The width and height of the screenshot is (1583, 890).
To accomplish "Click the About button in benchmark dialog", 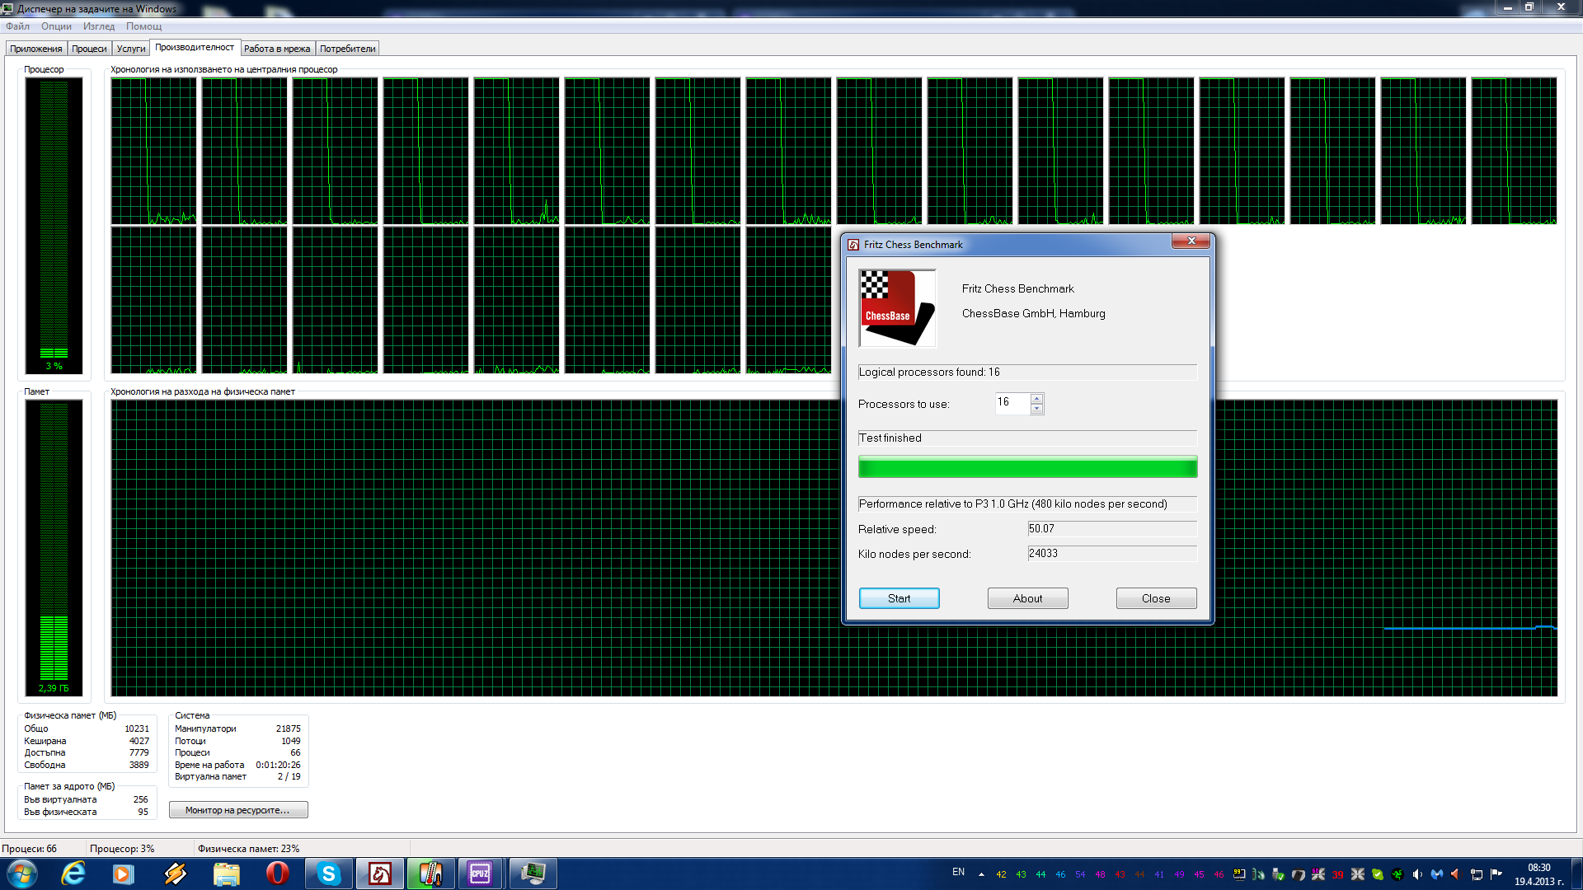I will tap(1027, 598).
